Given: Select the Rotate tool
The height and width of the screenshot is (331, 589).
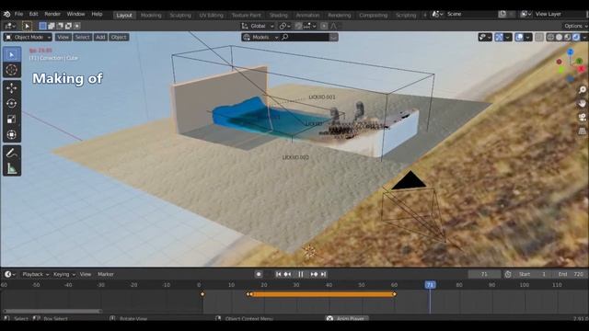Looking at the screenshot, I should tap(12, 104).
